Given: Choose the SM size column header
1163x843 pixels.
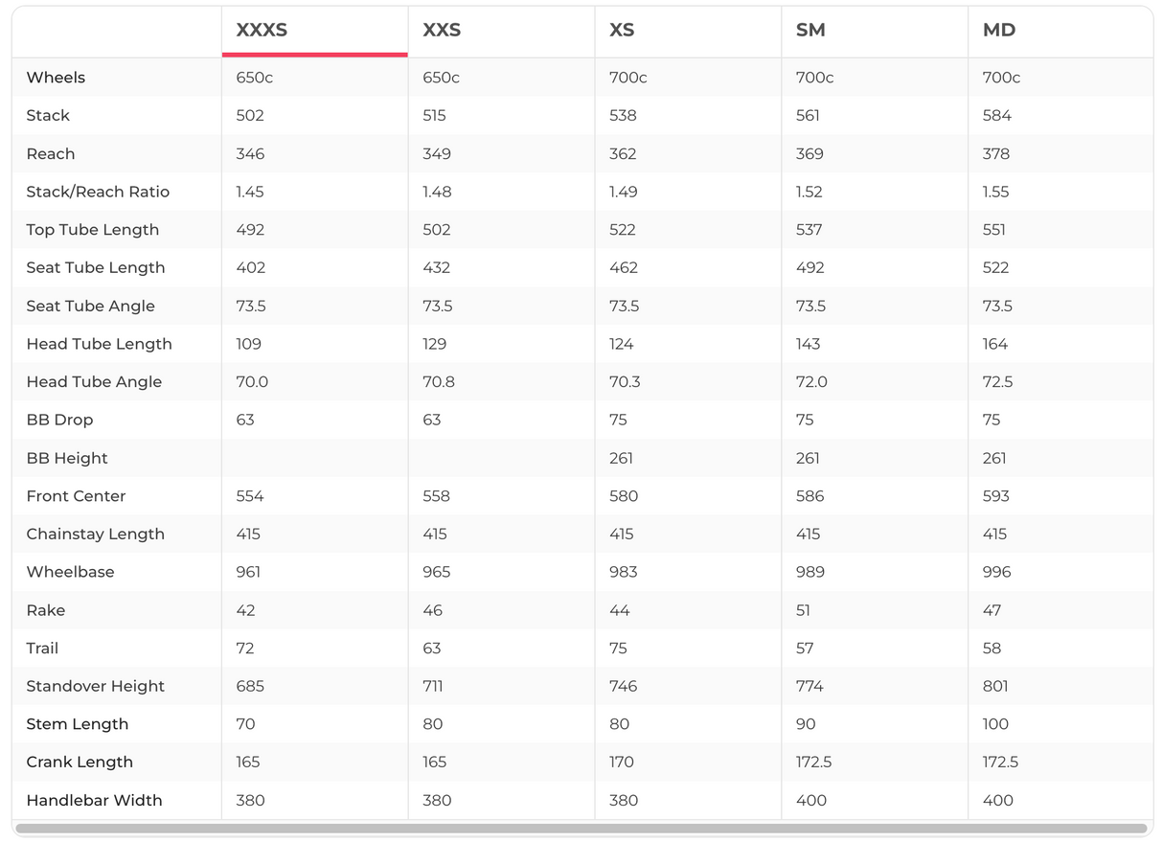Looking at the screenshot, I should point(810,31).
